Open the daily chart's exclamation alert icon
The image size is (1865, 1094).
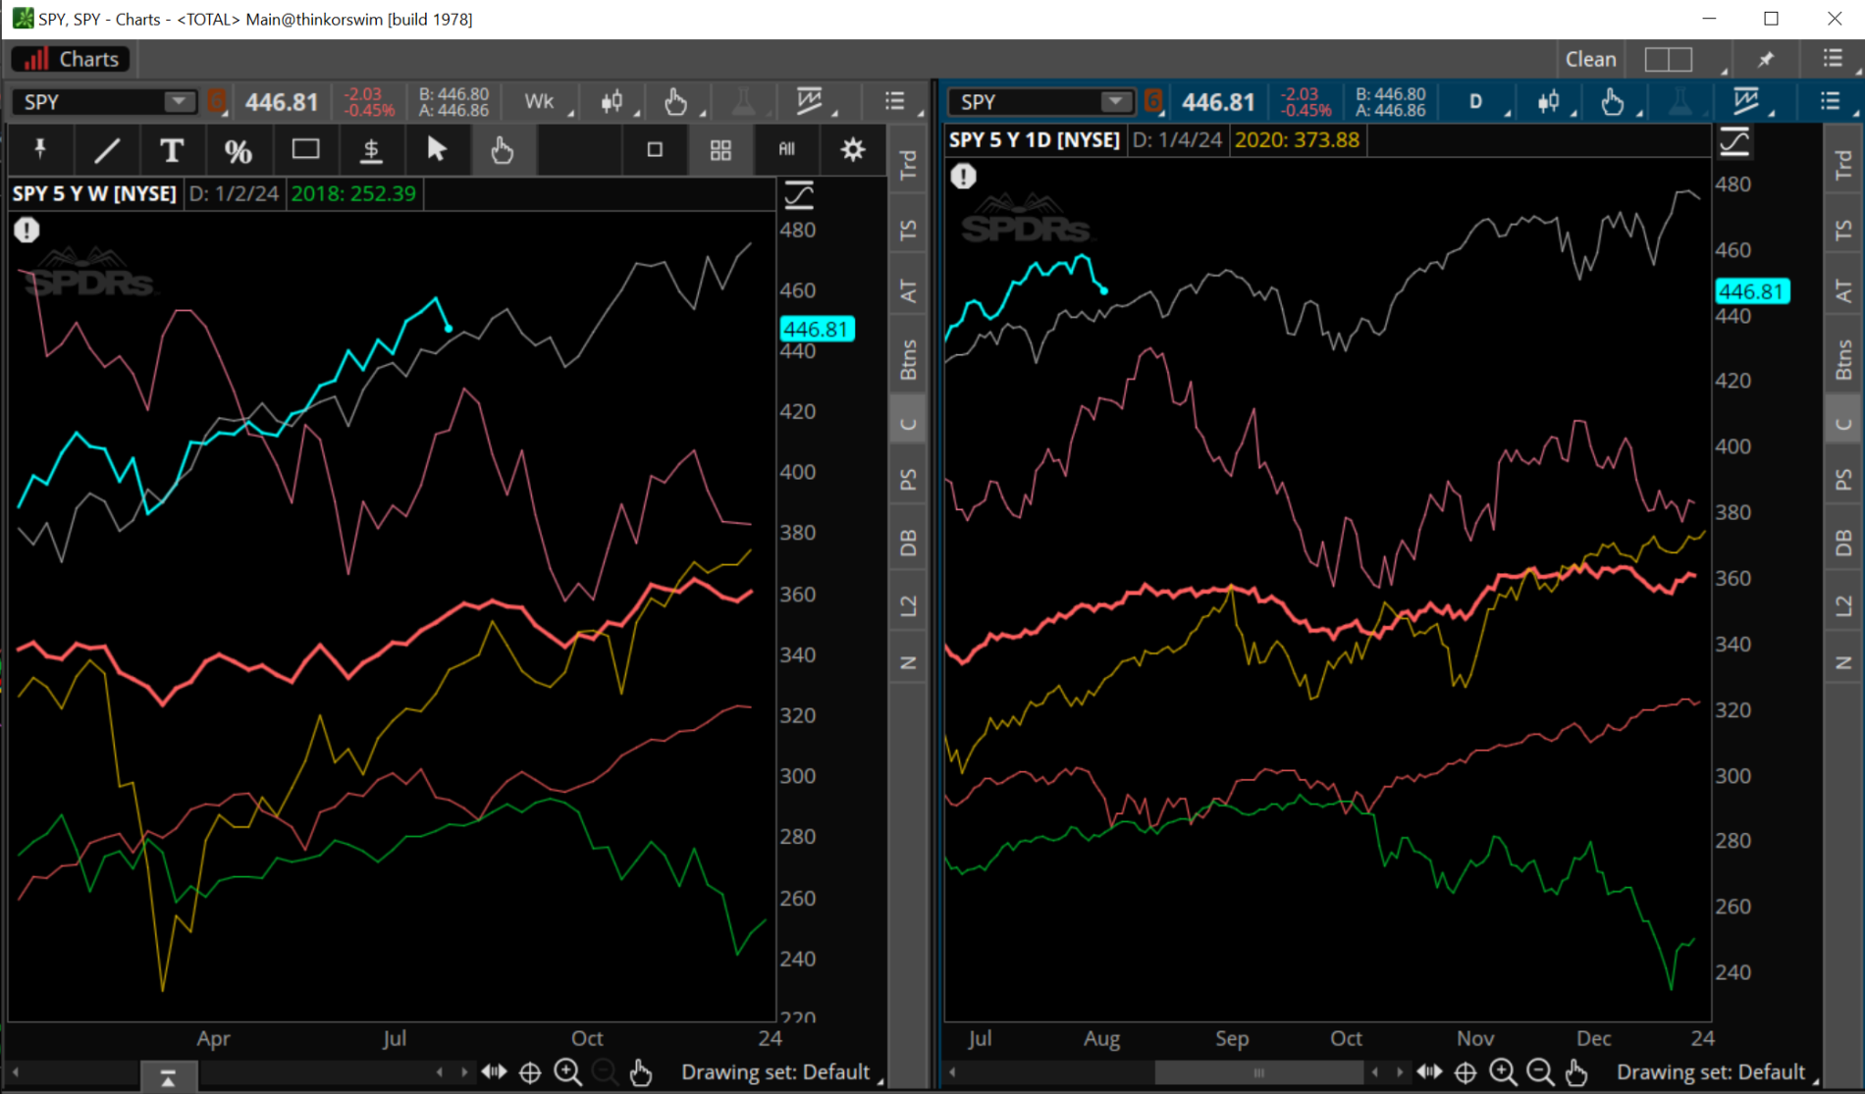963,177
